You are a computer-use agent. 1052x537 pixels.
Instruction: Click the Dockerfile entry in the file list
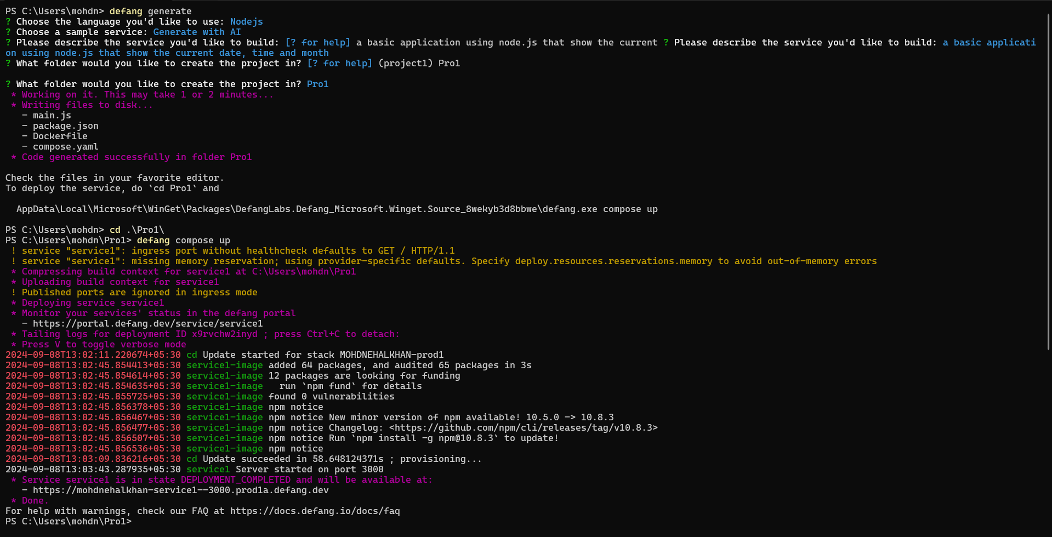60,136
